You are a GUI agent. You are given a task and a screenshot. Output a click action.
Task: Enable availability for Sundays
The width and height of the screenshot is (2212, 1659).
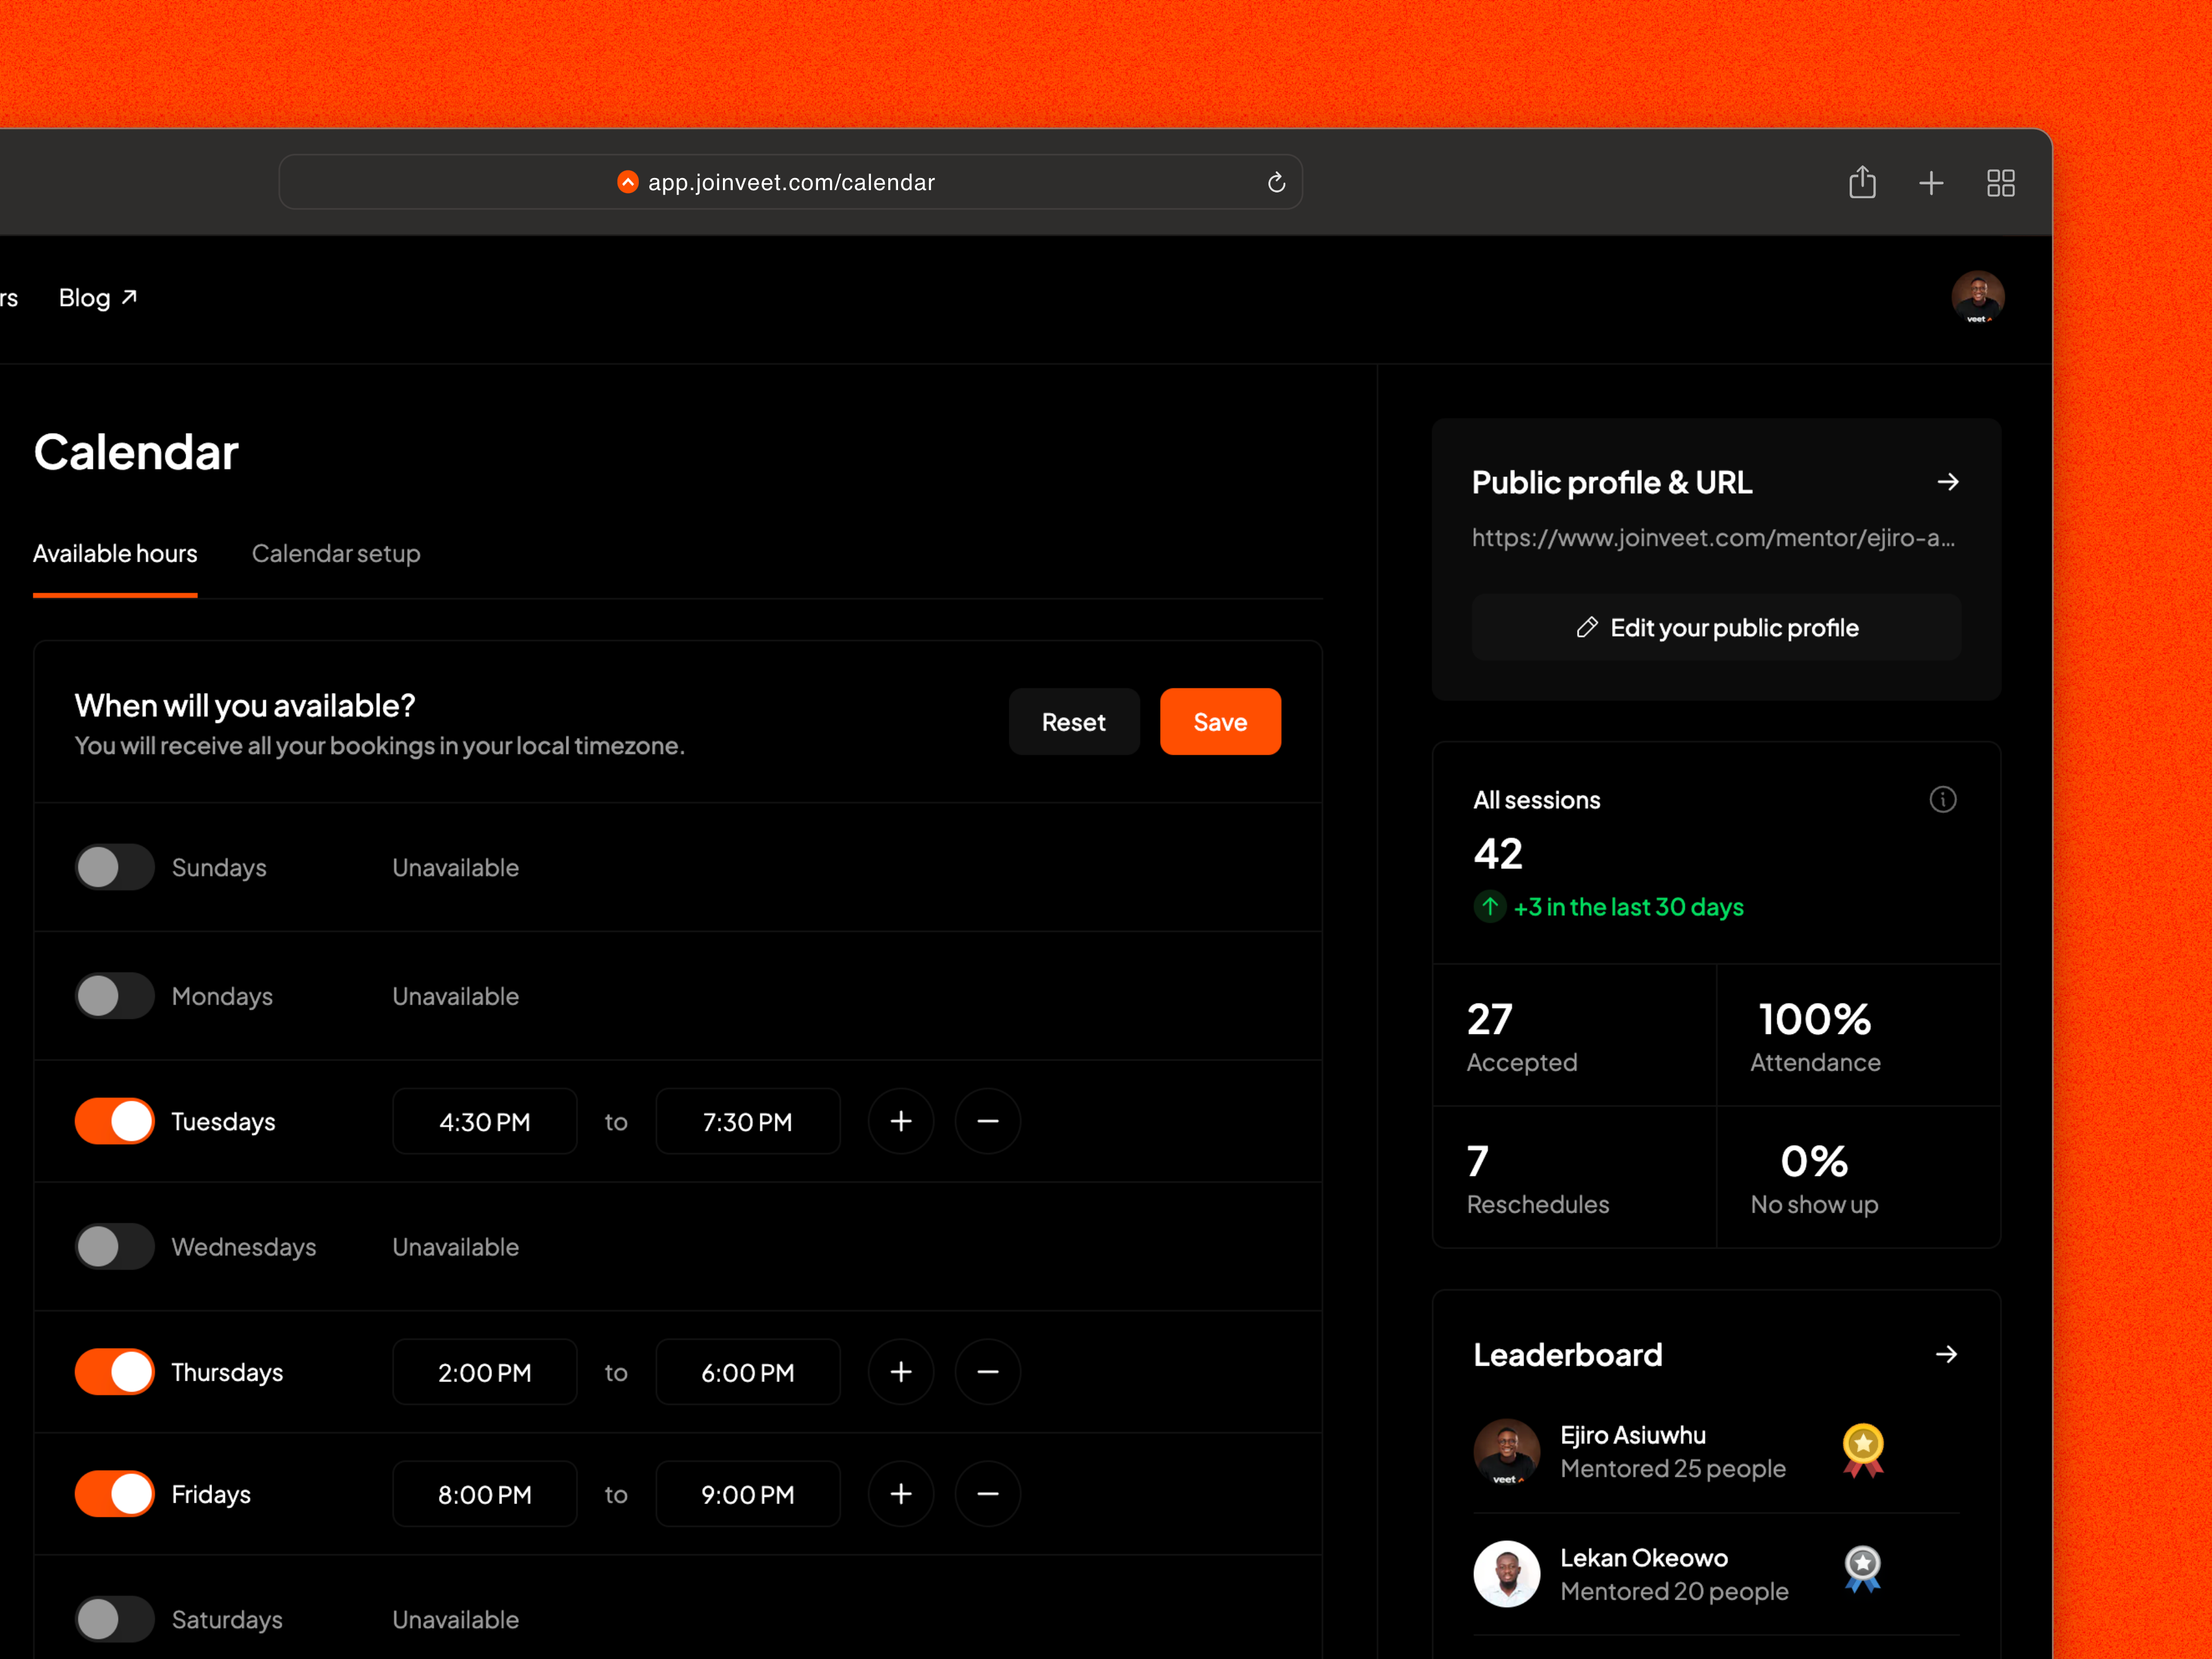114,867
